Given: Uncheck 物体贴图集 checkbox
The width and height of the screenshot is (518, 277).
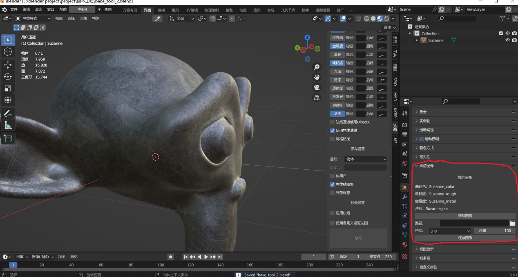Looking at the screenshot, I should point(332,184).
